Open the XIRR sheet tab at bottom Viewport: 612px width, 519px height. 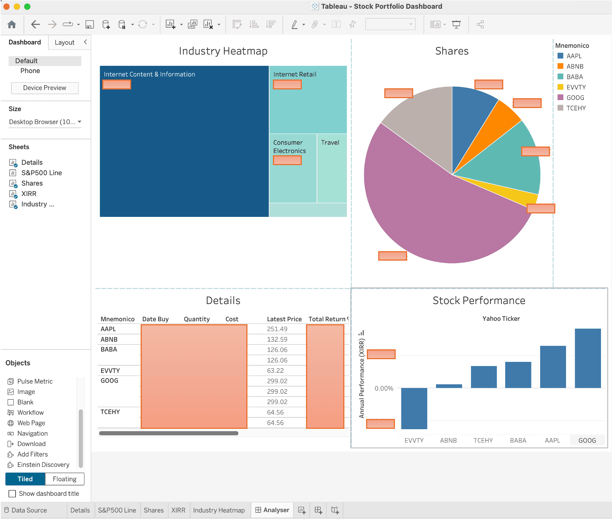click(178, 510)
